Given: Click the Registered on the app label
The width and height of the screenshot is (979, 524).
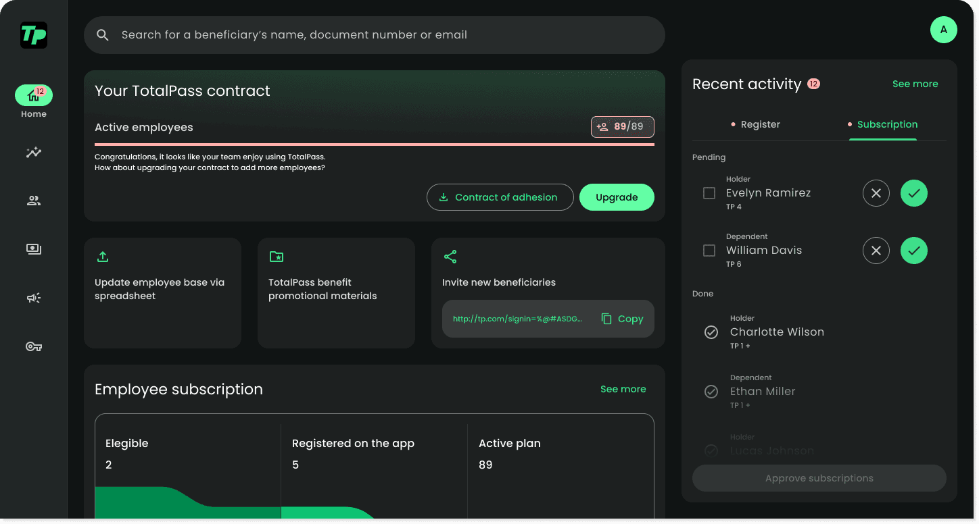Looking at the screenshot, I should point(353,444).
